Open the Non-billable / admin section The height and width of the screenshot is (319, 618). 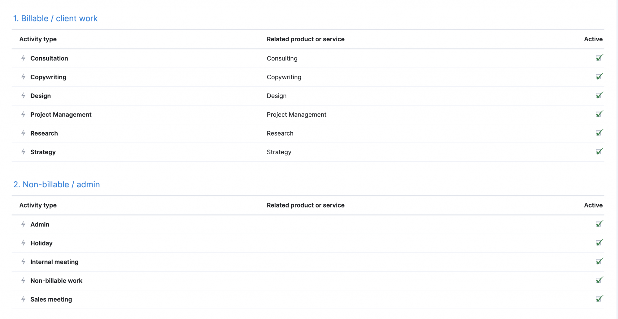pyautogui.click(x=57, y=184)
